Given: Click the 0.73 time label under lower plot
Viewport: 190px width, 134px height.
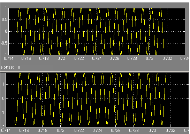Looking at the screenshot, I should coord(152,131).
